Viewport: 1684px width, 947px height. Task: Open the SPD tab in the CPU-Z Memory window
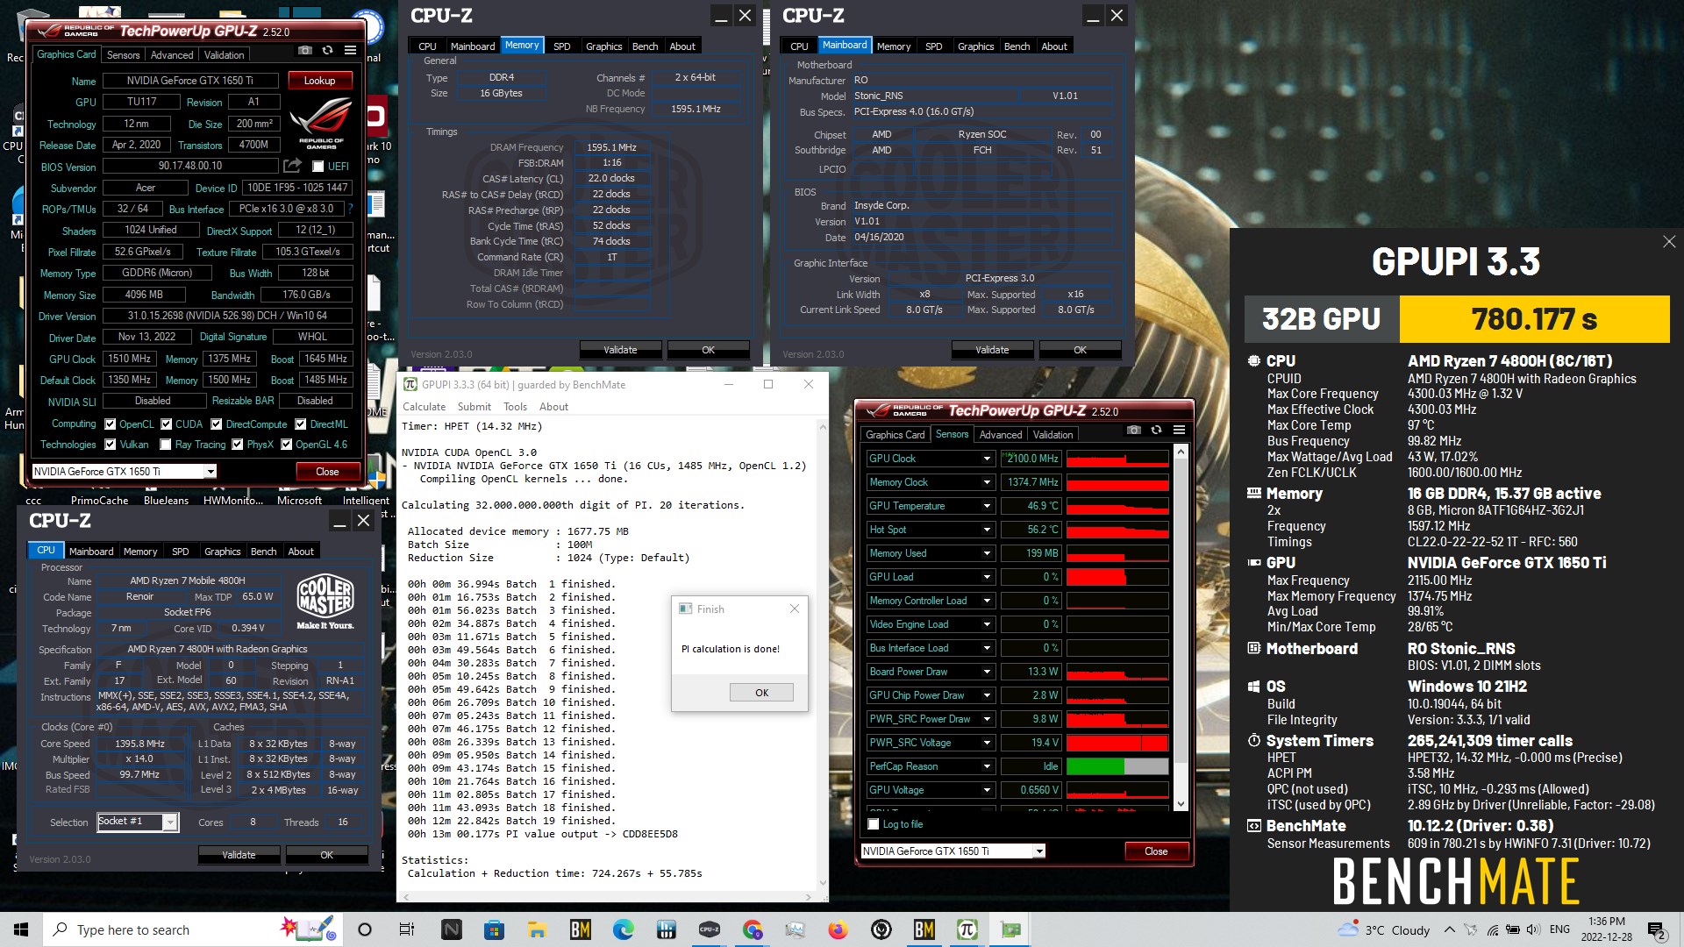[561, 46]
